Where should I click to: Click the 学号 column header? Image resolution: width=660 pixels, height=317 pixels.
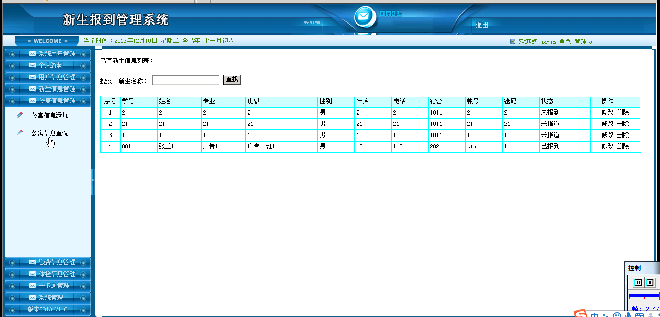click(x=138, y=101)
